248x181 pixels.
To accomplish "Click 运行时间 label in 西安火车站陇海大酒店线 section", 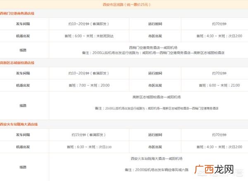I will click(155, 135).
